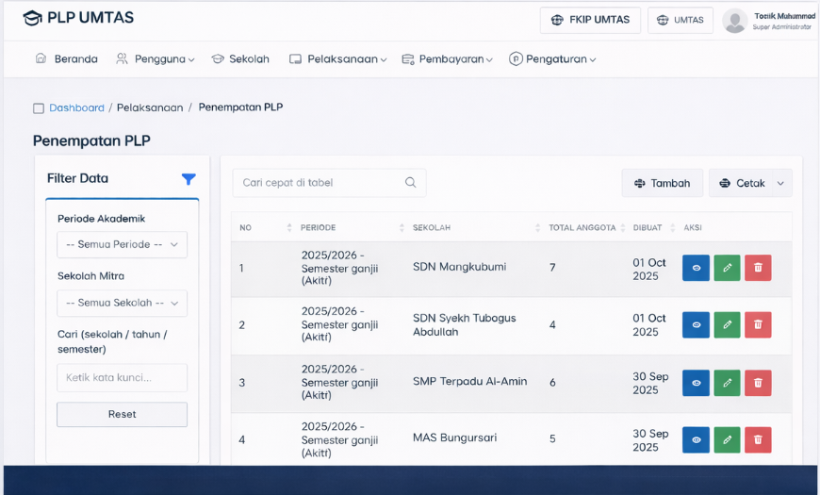The height and width of the screenshot is (495, 820).
Task: Focus the Ketik kata kunci input
Action: click(122, 377)
